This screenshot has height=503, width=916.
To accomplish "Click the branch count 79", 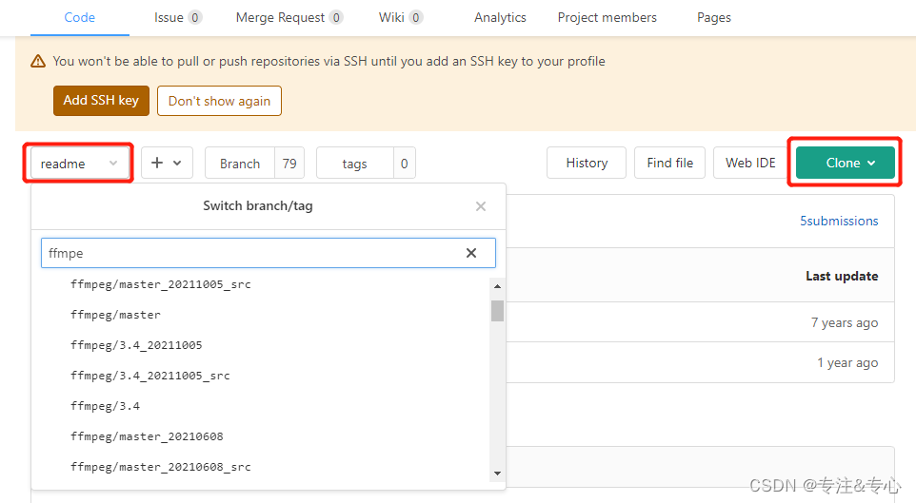I will pyautogui.click(x=289, y=164).
